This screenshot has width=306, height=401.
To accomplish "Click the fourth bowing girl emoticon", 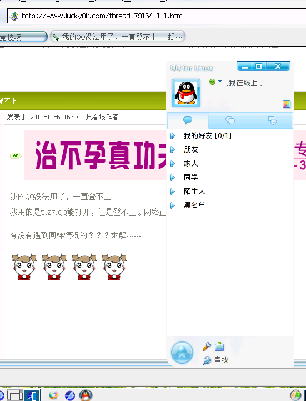I will pyautogui.click(x=114, y=267).
